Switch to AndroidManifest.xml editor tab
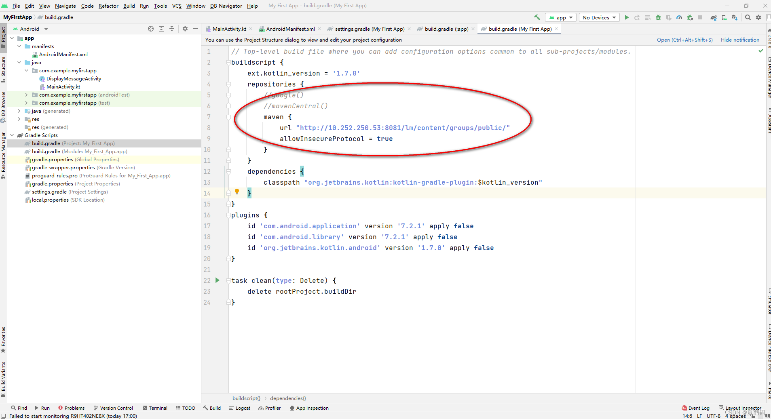The image size is (771, 419). point(290,29)
